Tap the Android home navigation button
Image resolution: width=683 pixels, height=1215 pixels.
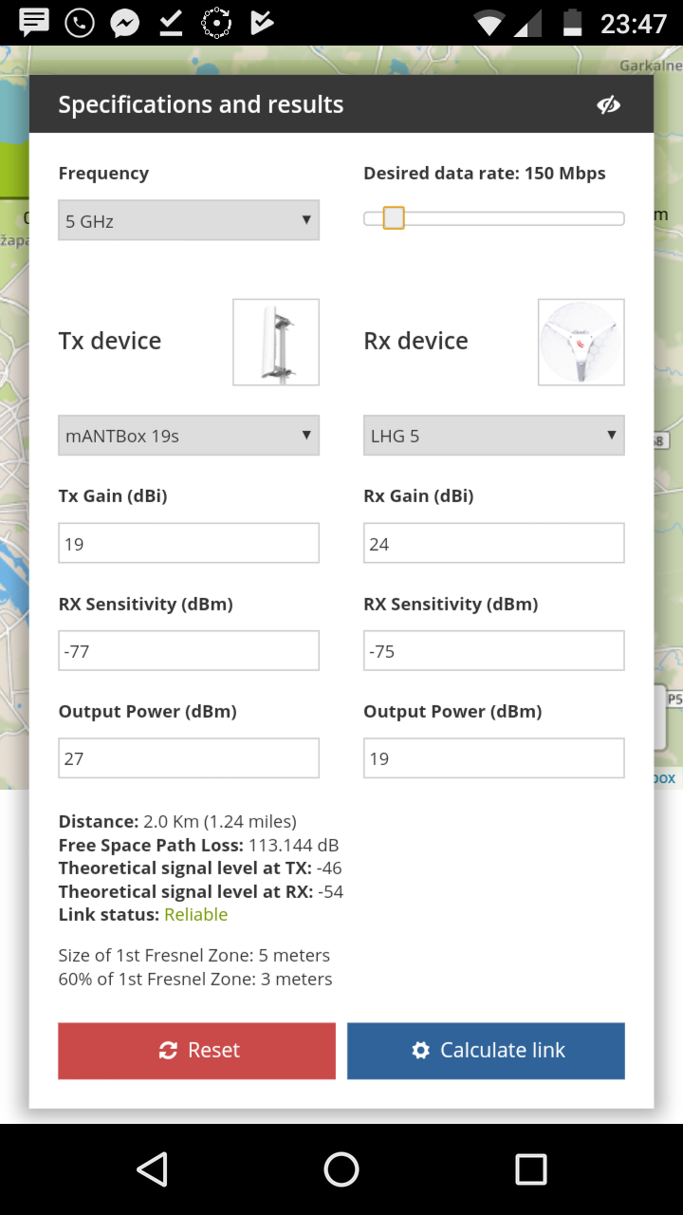point(341,1169)
